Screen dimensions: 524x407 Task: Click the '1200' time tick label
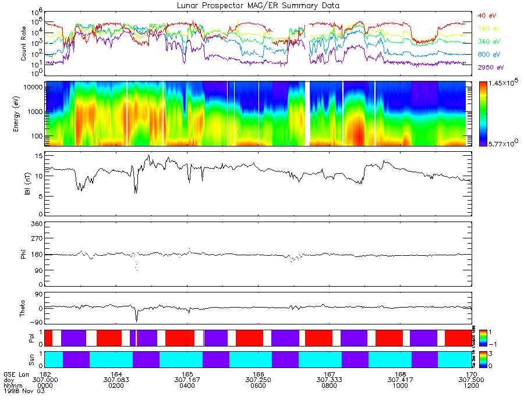pos(472,385)
